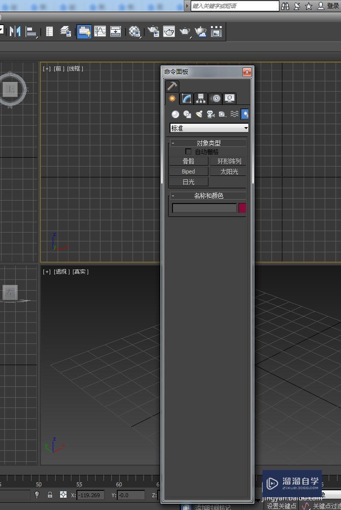Switch to the Motion tab
This screenshot has width=341, height=510.
point(215,98)
